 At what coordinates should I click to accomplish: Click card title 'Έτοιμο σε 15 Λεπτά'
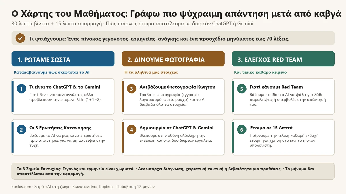271,128
